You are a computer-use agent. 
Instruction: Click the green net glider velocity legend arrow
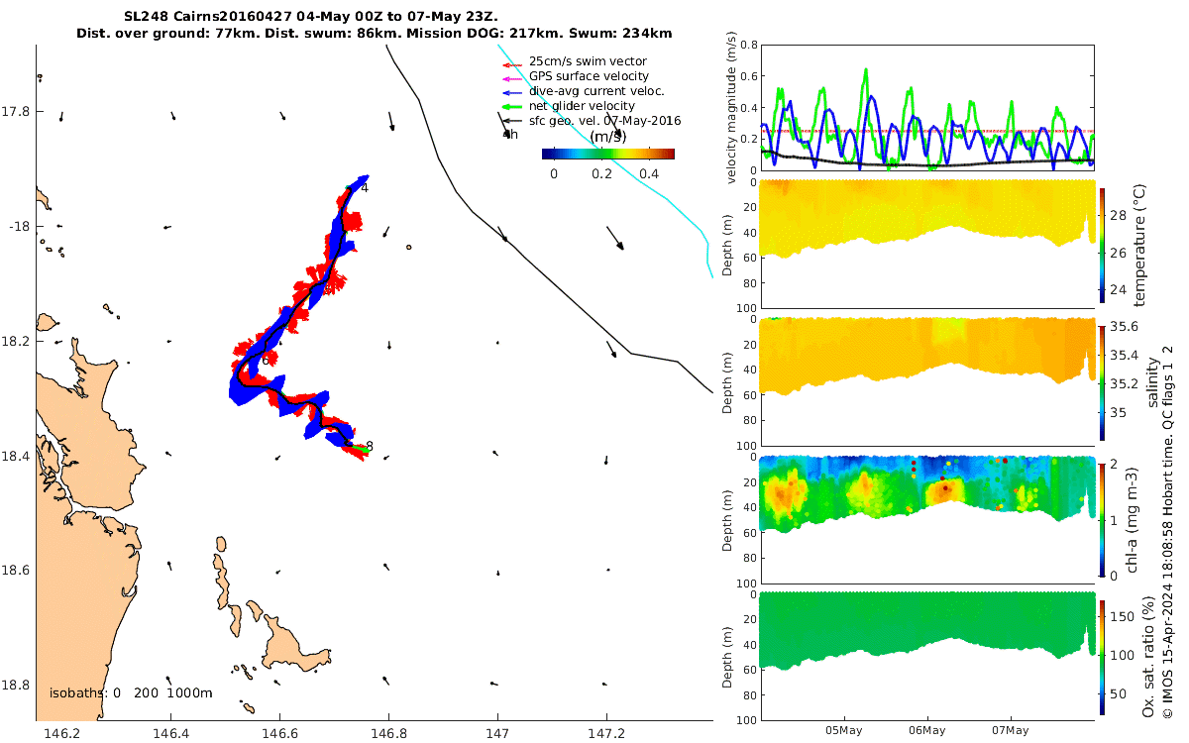point(512,106)
